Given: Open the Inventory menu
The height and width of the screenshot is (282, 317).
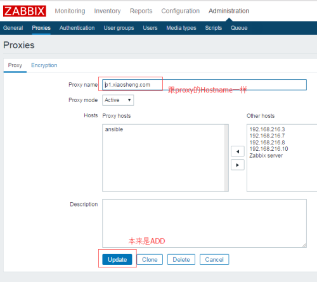Looking at the screenshot, I should click(x=107, y=11).
